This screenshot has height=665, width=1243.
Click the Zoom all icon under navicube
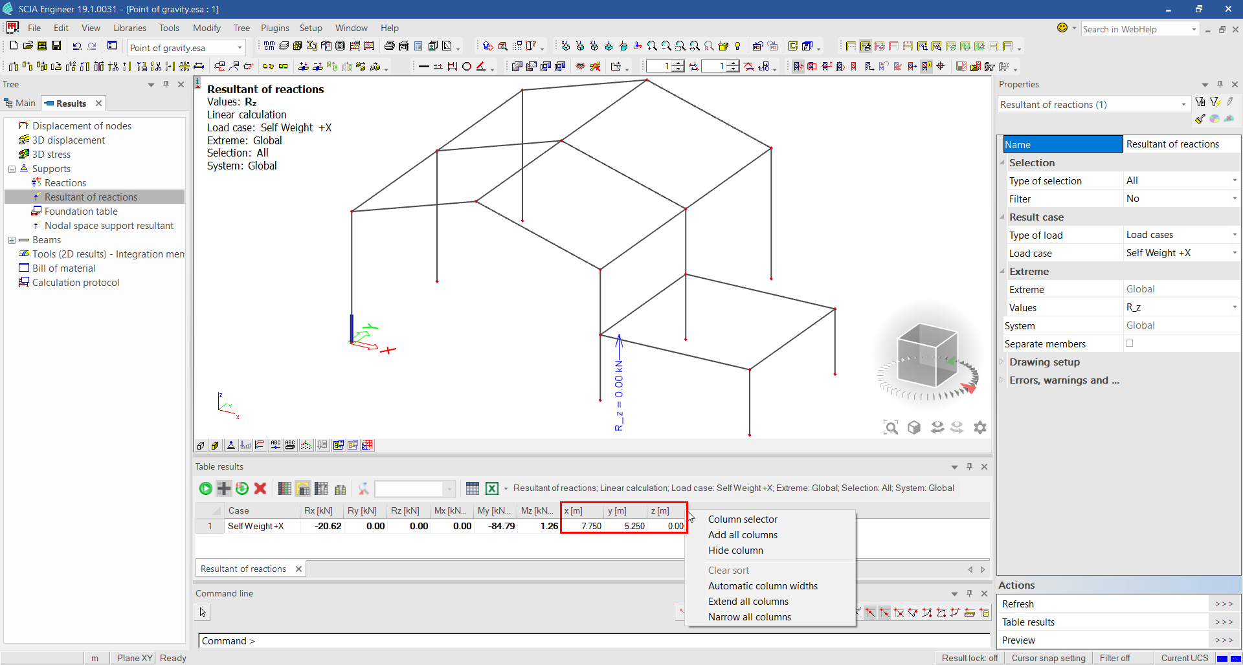click(x=891, y=428)
